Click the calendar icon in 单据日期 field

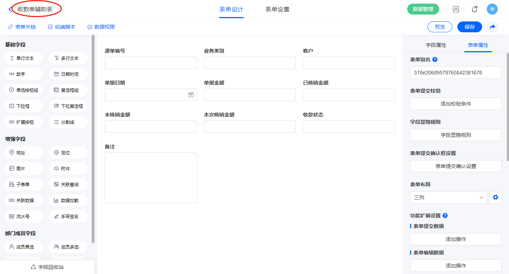(x=191, y=95)
